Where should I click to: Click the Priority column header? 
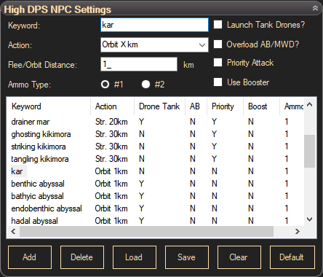(225, 106)
